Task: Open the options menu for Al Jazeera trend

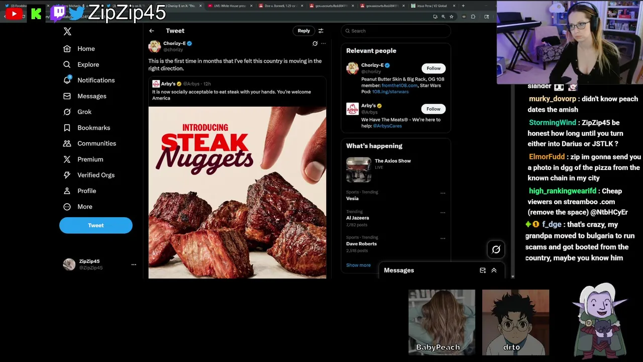Action: point(443,213)
